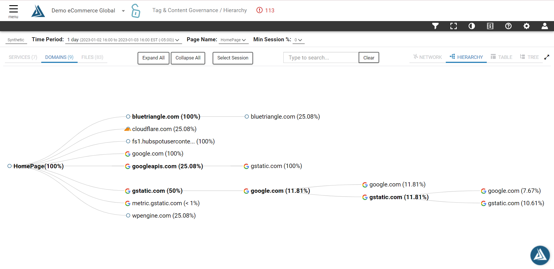Switch to the Hierarchy view
This screenshot has width=554, height=269.
pyautogui.click(x=466, y=57)
